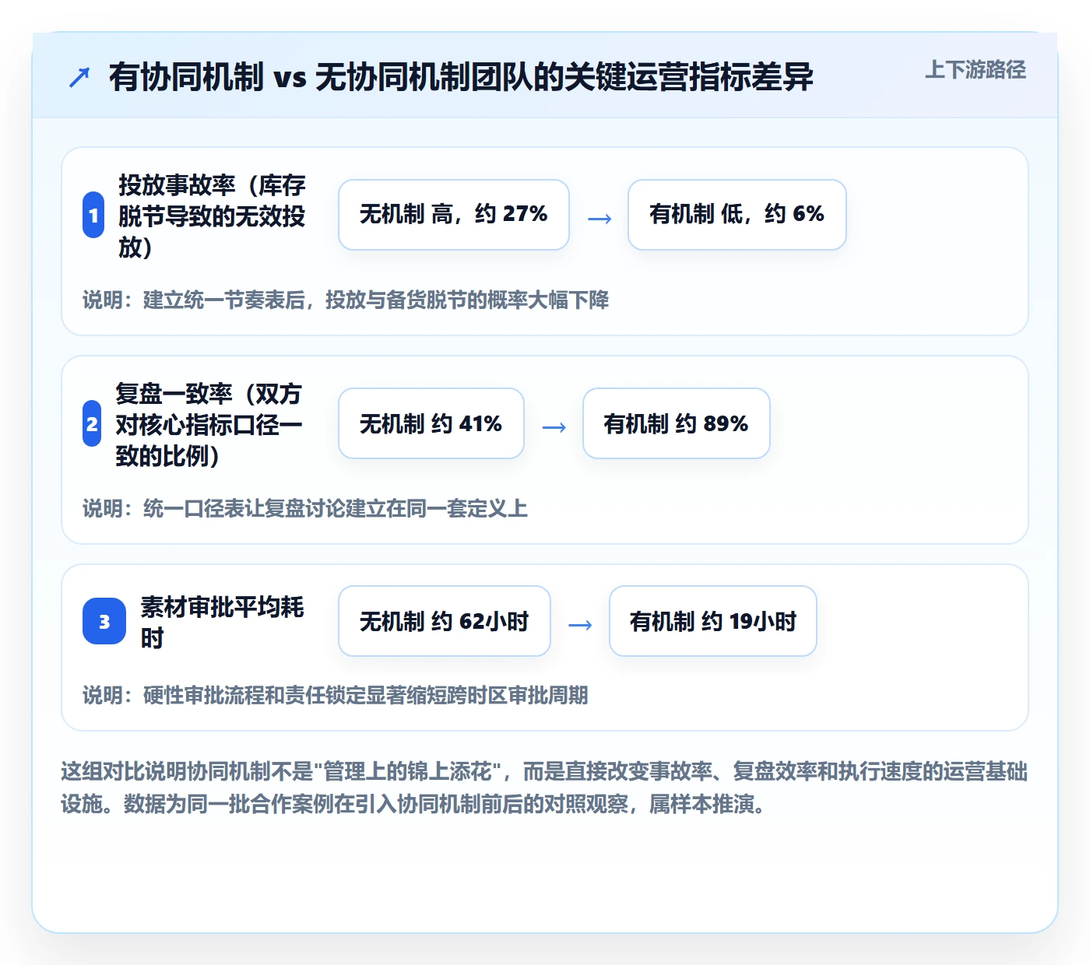Screen dimensions: 1090x965
Task: Click the 有机制 约 19小时 pill
Action: coord(713,621)
